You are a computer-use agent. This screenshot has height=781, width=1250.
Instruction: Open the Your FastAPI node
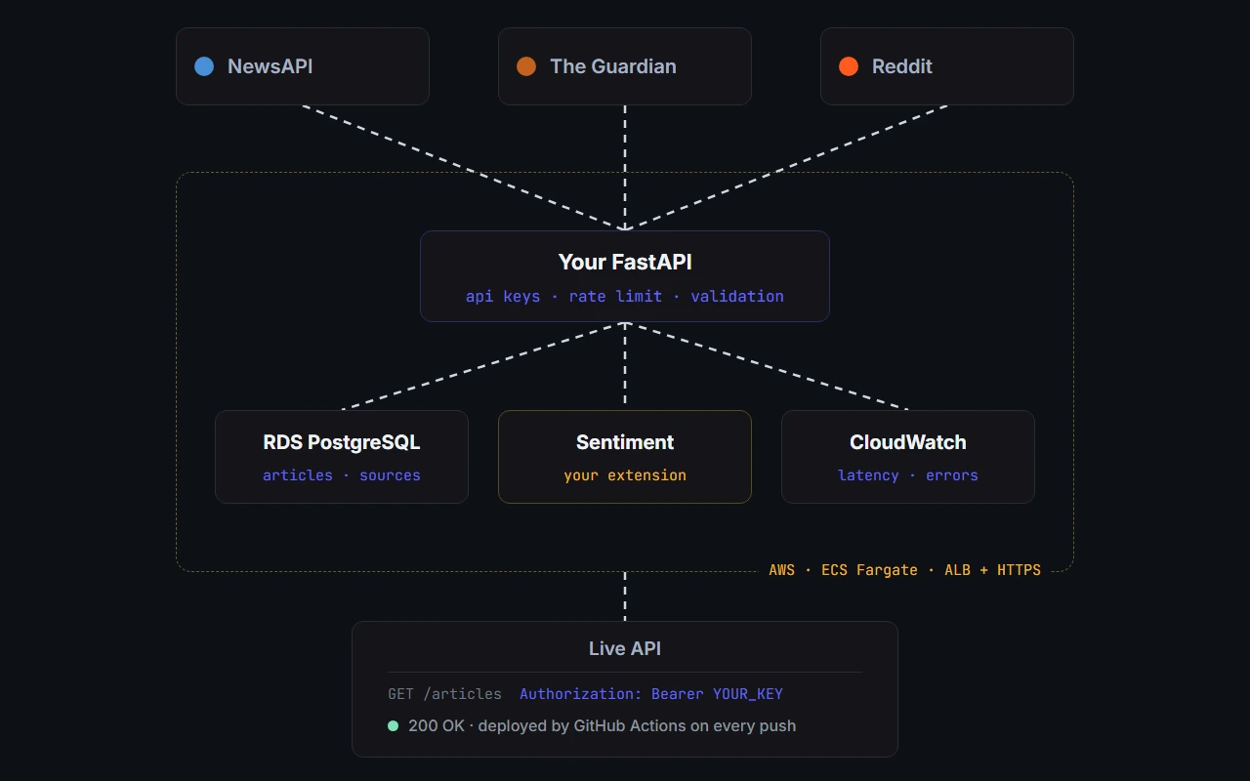tap(625, 276)
